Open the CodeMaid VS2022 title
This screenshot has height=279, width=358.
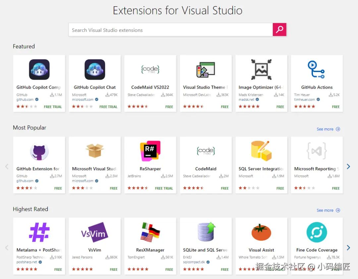pos(150,87)
